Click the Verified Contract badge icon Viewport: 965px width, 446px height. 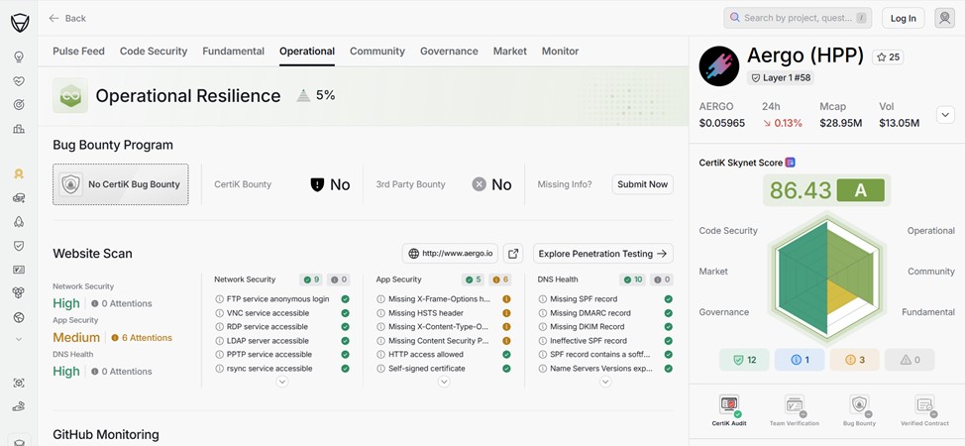924,405
